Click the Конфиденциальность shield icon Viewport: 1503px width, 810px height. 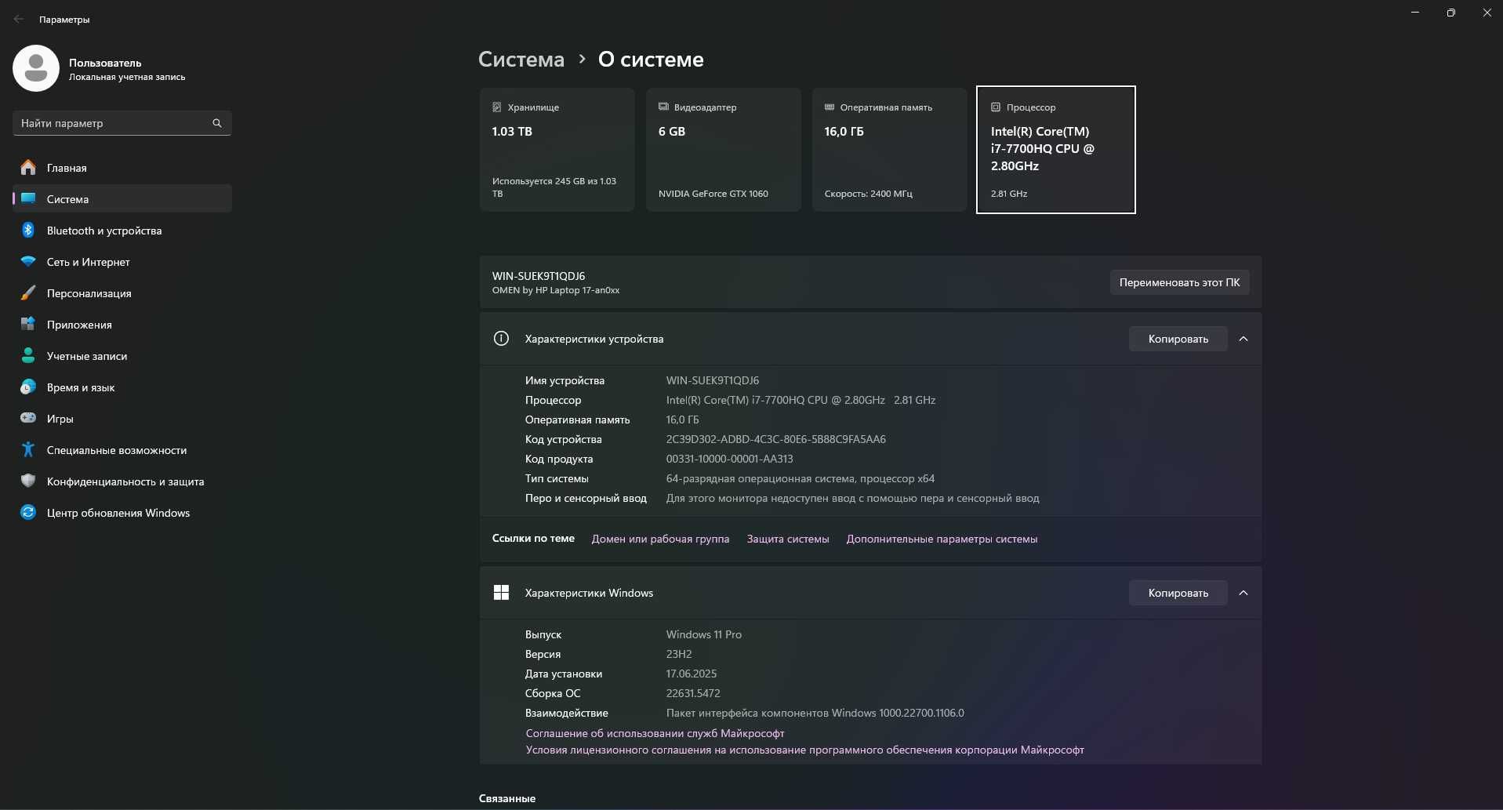tap(28, 481)
